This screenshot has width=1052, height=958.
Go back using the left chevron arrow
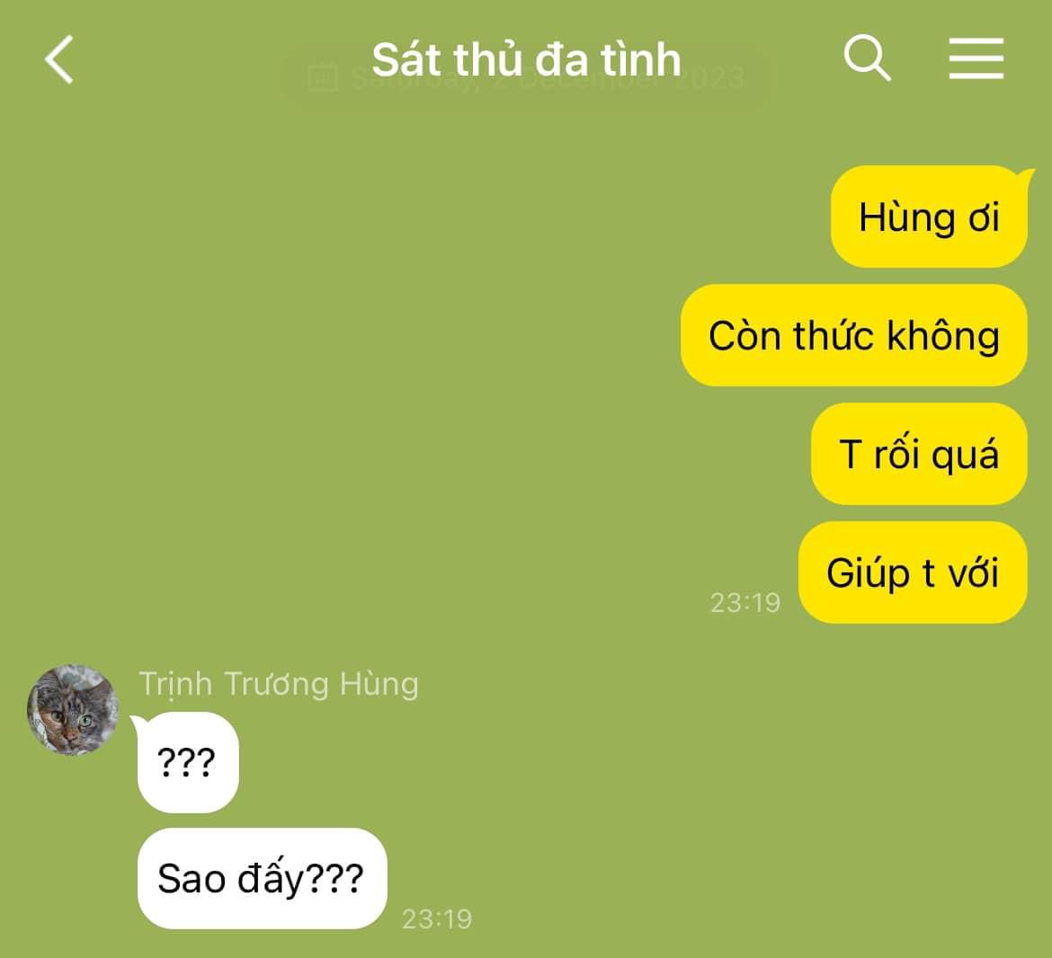pos(59,59)
